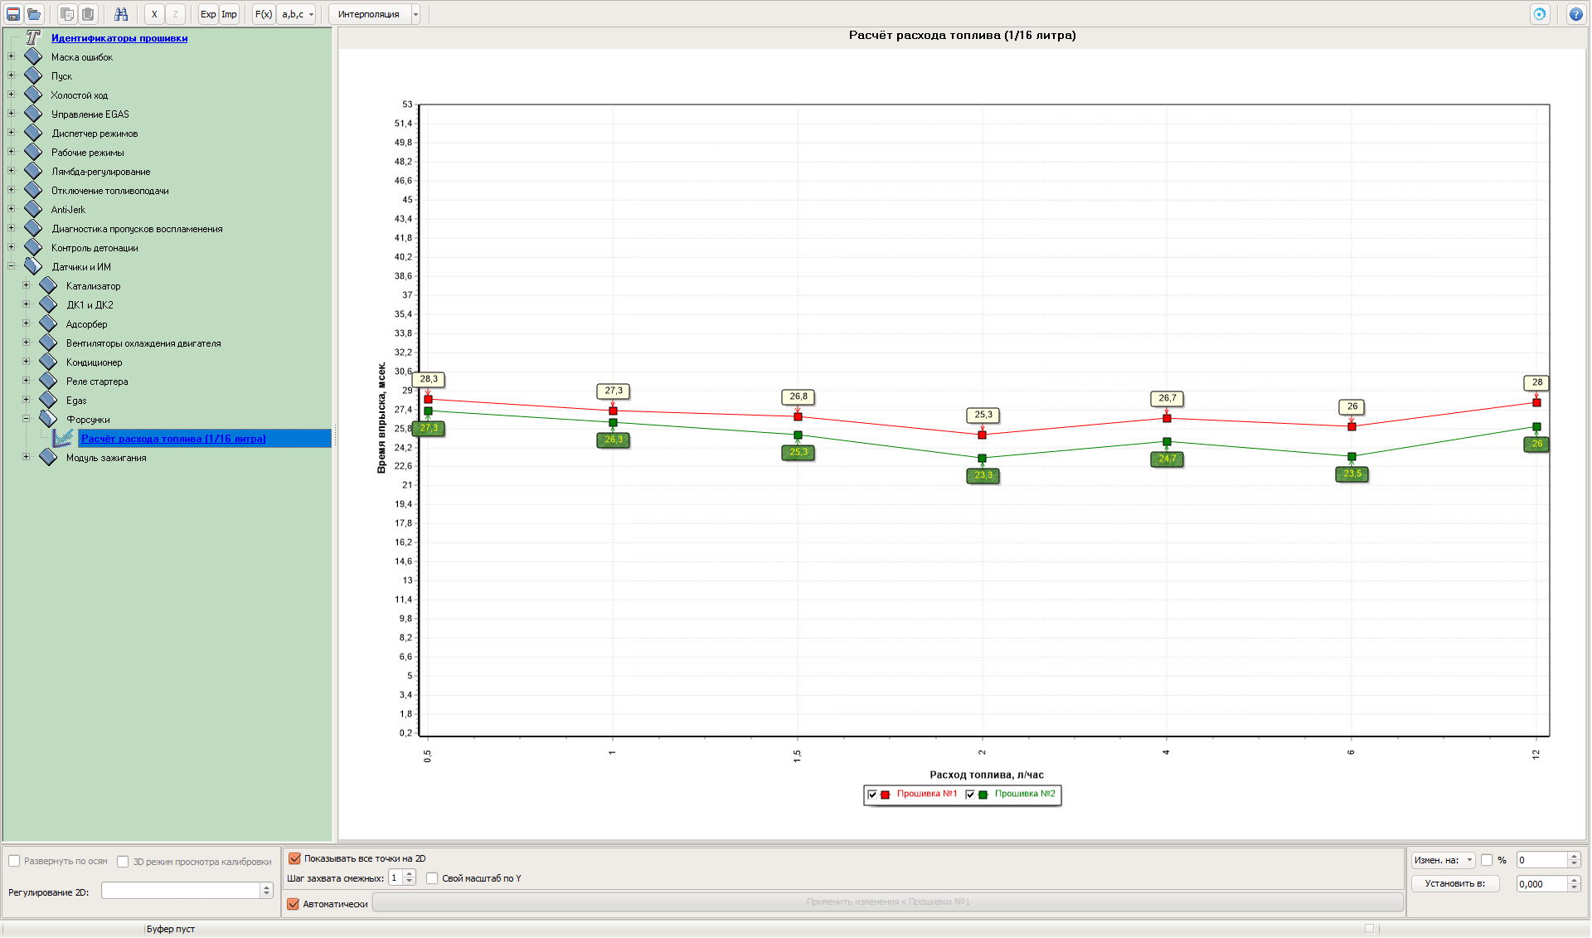
Task: Select Рабочие режимы tree item
Action: tap(88, 153)
